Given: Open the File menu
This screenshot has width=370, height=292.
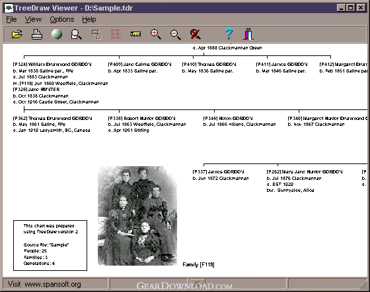Looking at the screenshot, I should click(x=11, y=19).
